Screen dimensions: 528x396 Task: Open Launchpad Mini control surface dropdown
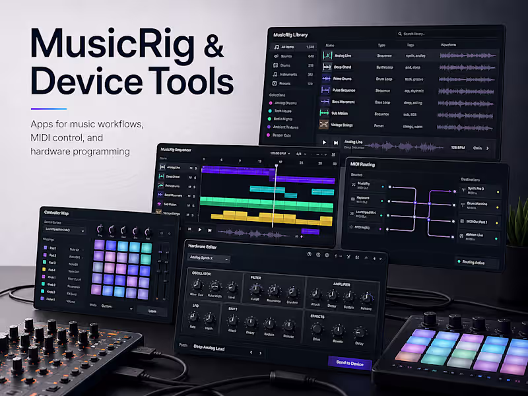coord(64,230)
